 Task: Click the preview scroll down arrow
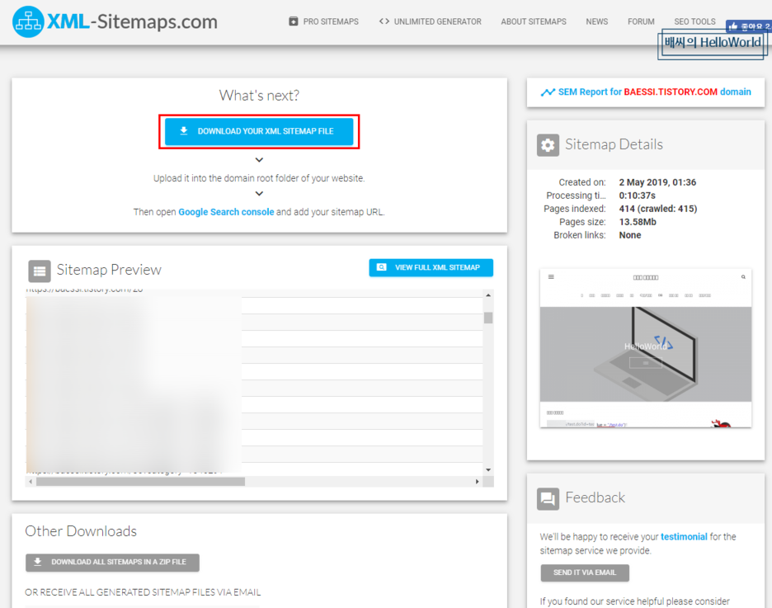pos(488,469)
